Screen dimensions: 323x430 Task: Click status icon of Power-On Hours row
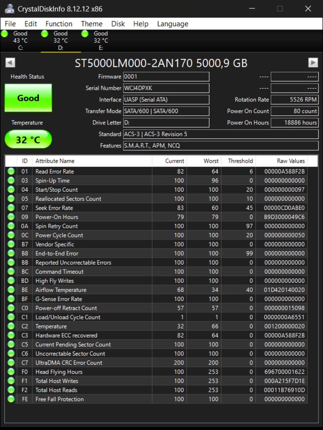click(x=11, y=217)
